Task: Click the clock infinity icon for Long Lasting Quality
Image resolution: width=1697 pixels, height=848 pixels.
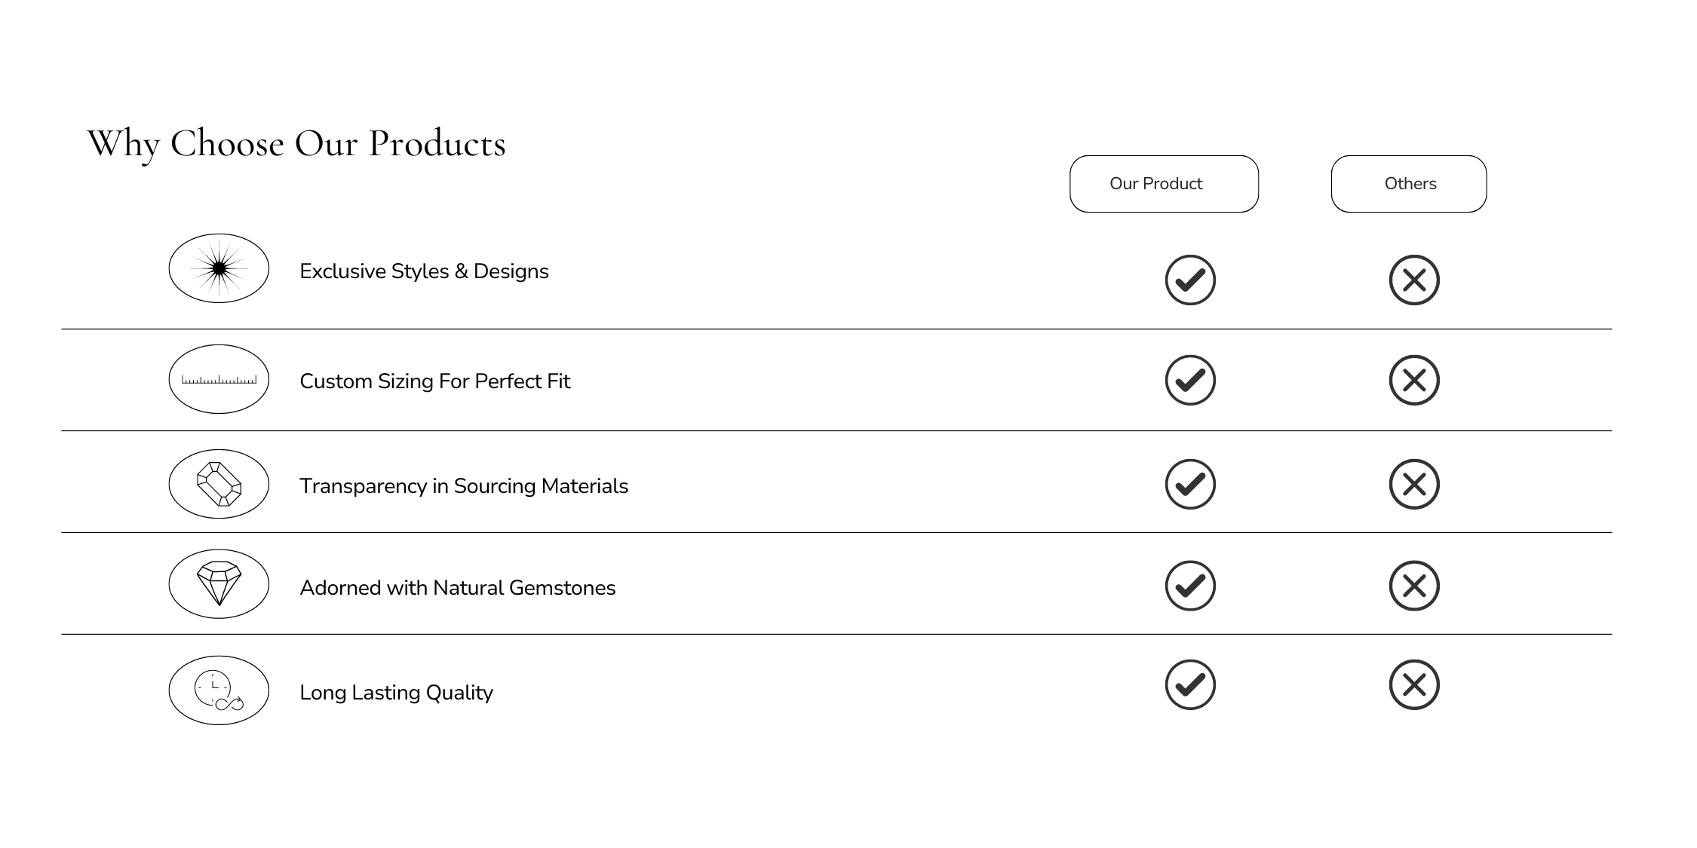Action: tap(219, 690)
